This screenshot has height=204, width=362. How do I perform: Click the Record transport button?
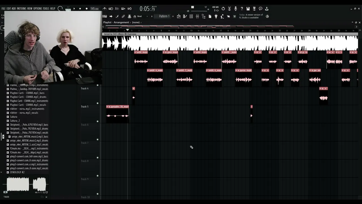click(x=87, y=9)
